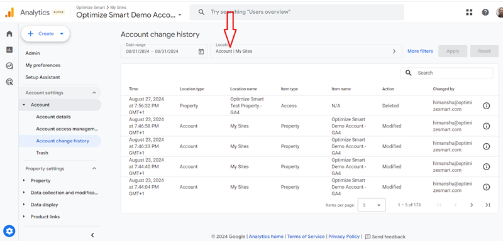Collapse the Property settings section
This screenshot has height=241, width=503.
coord(94,169)
